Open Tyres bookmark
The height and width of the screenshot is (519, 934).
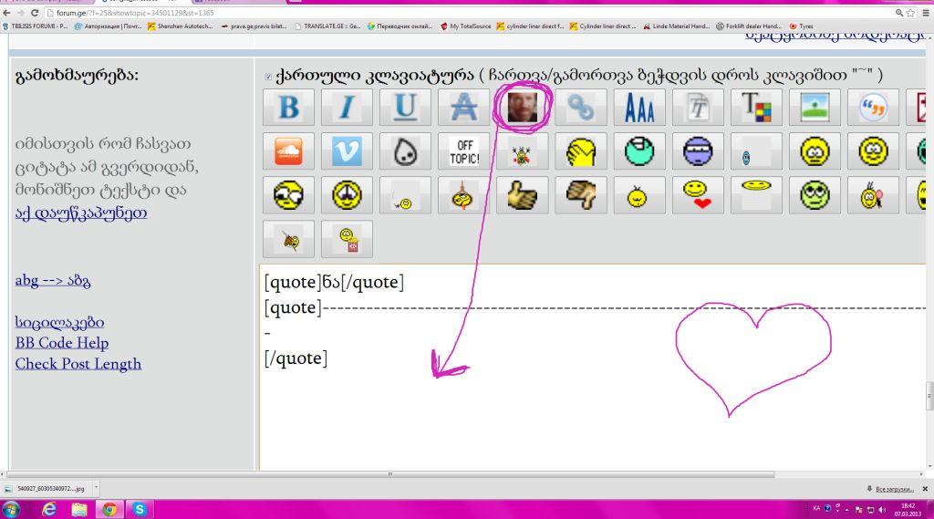point(801,26)
